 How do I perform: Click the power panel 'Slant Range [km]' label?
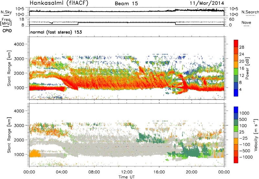[x=9, y=68]
